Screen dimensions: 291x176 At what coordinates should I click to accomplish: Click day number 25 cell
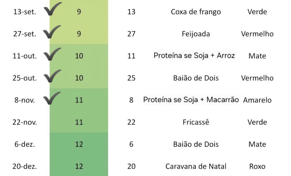(x=131, y=78)
